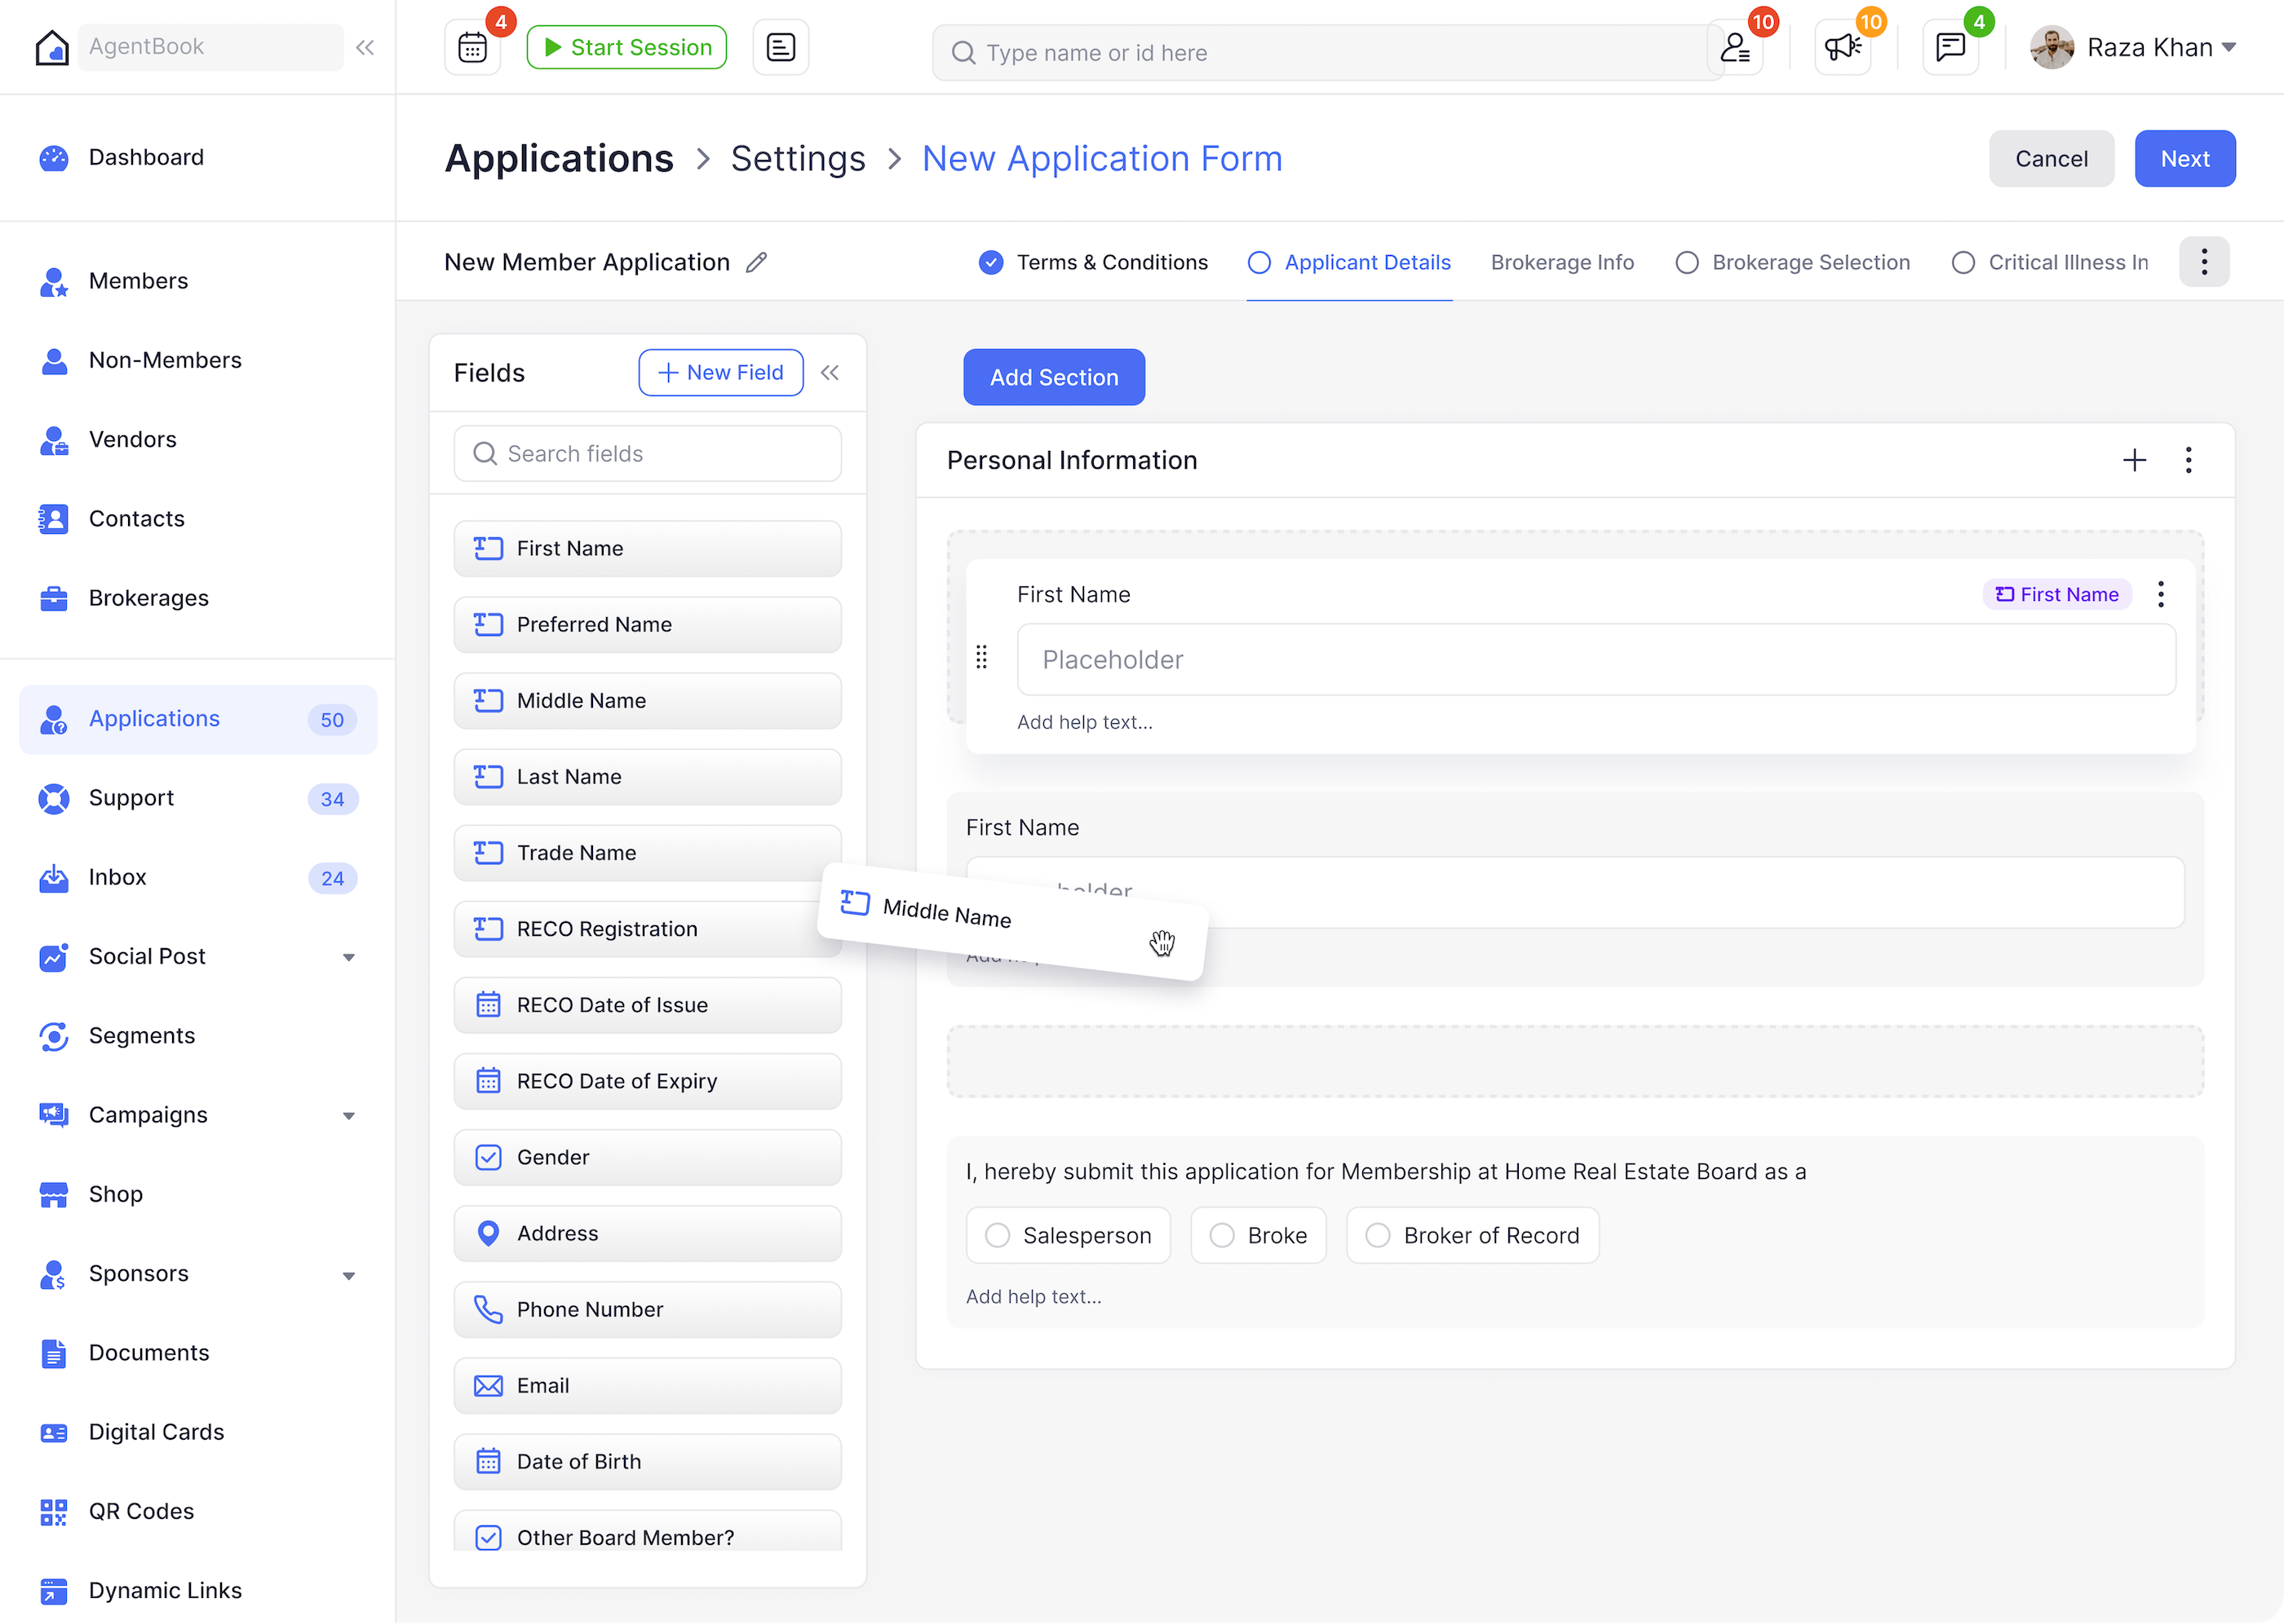This screenshot has width=2284, height=1624.
Task: Click the Next button
Action: [2185, 158]
